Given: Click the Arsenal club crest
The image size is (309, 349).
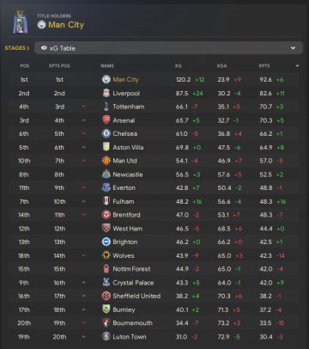Looking at the screenshot, I should coord(106,120).
